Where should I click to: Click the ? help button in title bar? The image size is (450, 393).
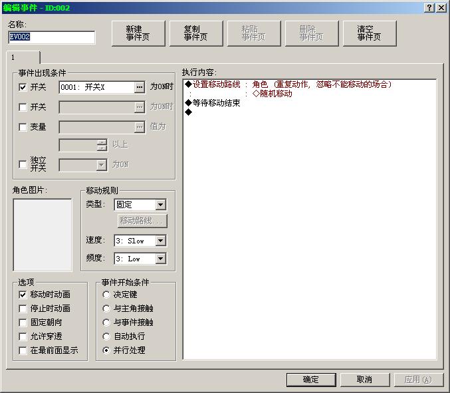tap(429, 8)
